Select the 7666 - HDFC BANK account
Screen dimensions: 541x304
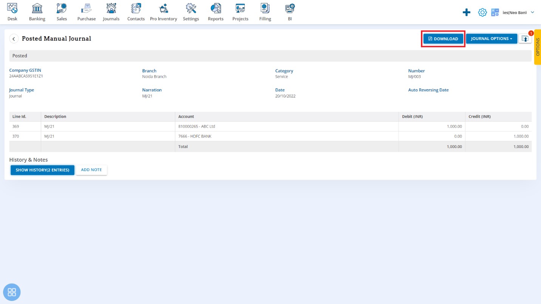(195, 136)
